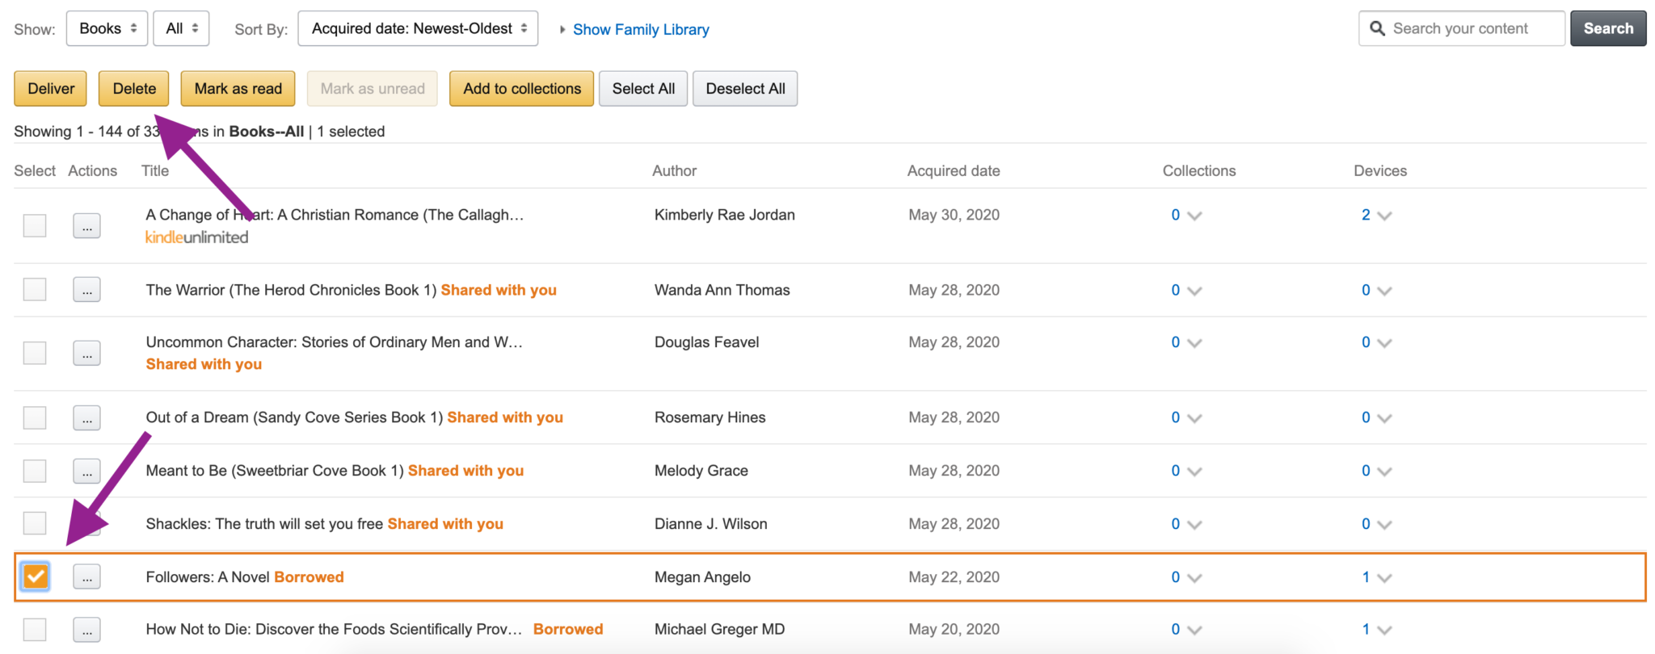Screen dimensions: 1655x654
Task: Focus the Search your content field
Action: pos(1462,28)
